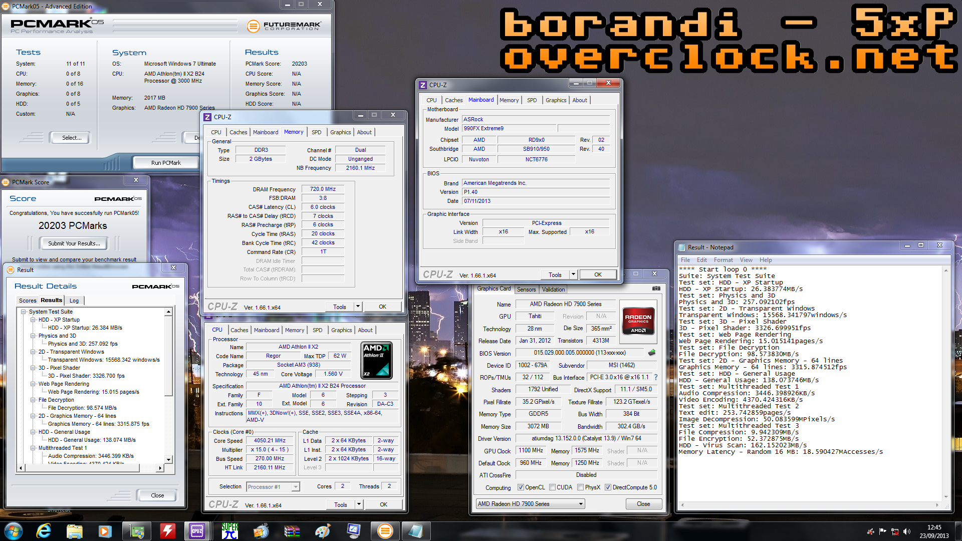The height and width of the screenshot is (541, 962).
Task: Click the Result Details horizontal scroll right arrow
Action: coord(160,468)
